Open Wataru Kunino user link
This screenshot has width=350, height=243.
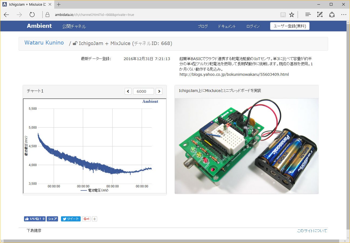point(44,43)
